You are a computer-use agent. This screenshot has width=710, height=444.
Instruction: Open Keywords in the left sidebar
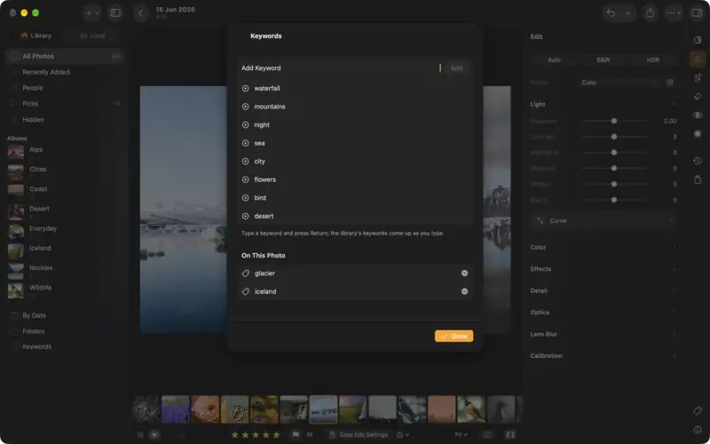65,346
